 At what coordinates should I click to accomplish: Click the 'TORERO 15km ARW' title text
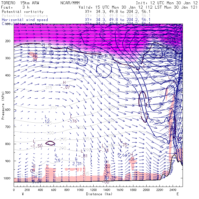(x=20, y=3)
